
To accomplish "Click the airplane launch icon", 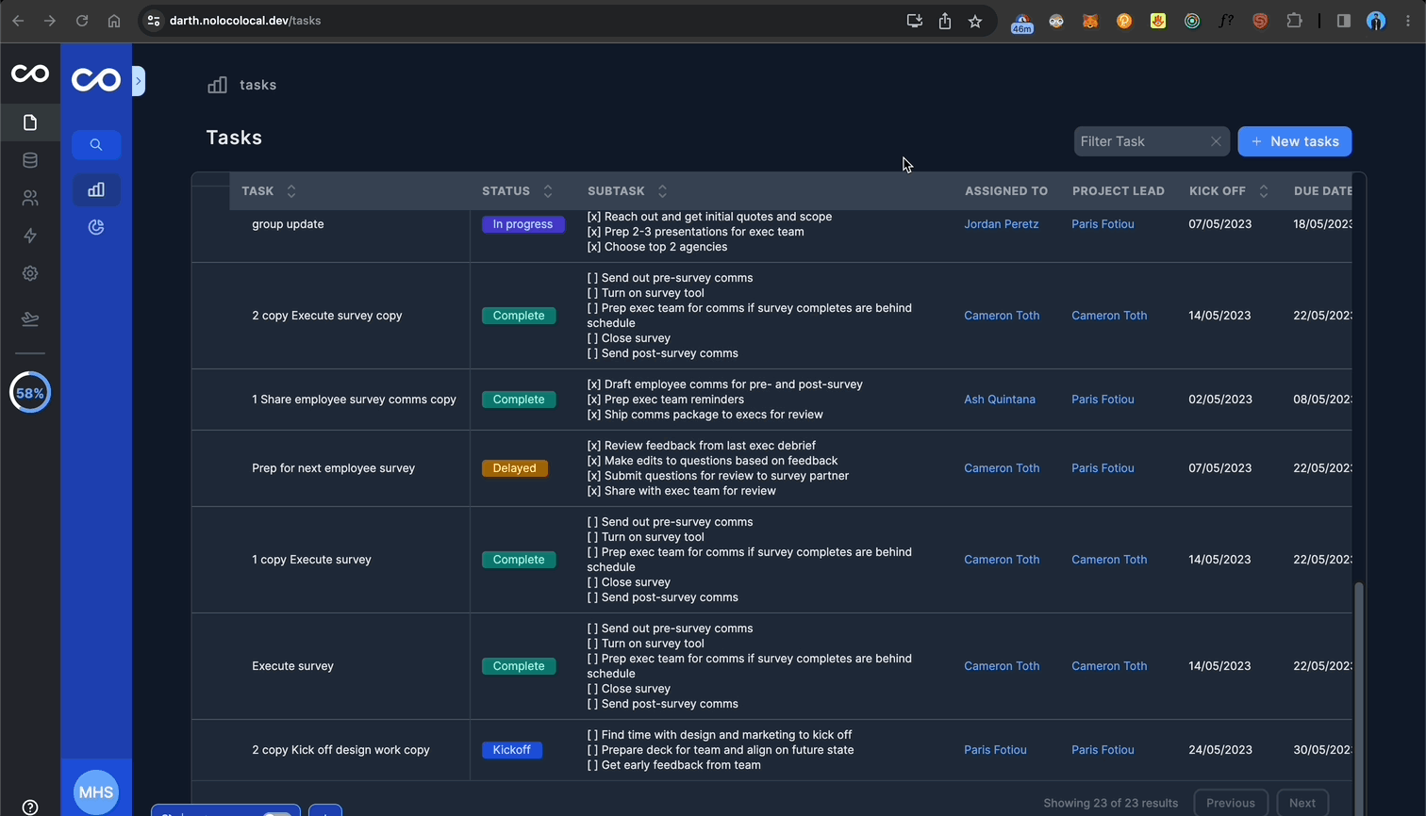I will tap(30, 318).
